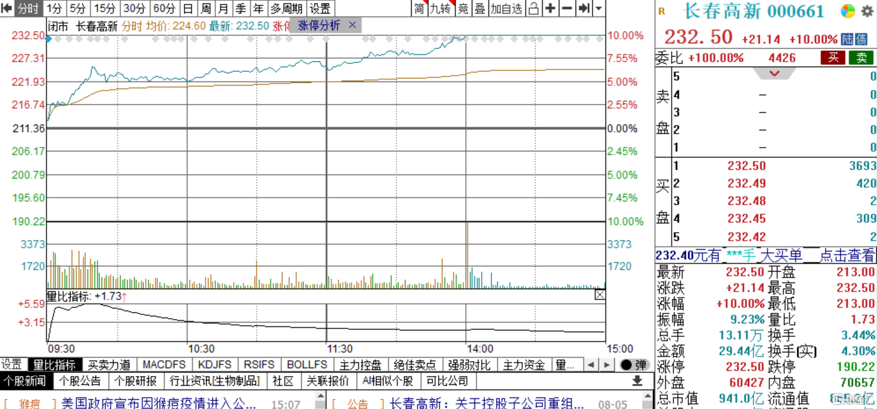Open the 行业资讯[生物制品] tab
Image resolution: width=877 pixels, height=409 pixels.
point(215,381)
